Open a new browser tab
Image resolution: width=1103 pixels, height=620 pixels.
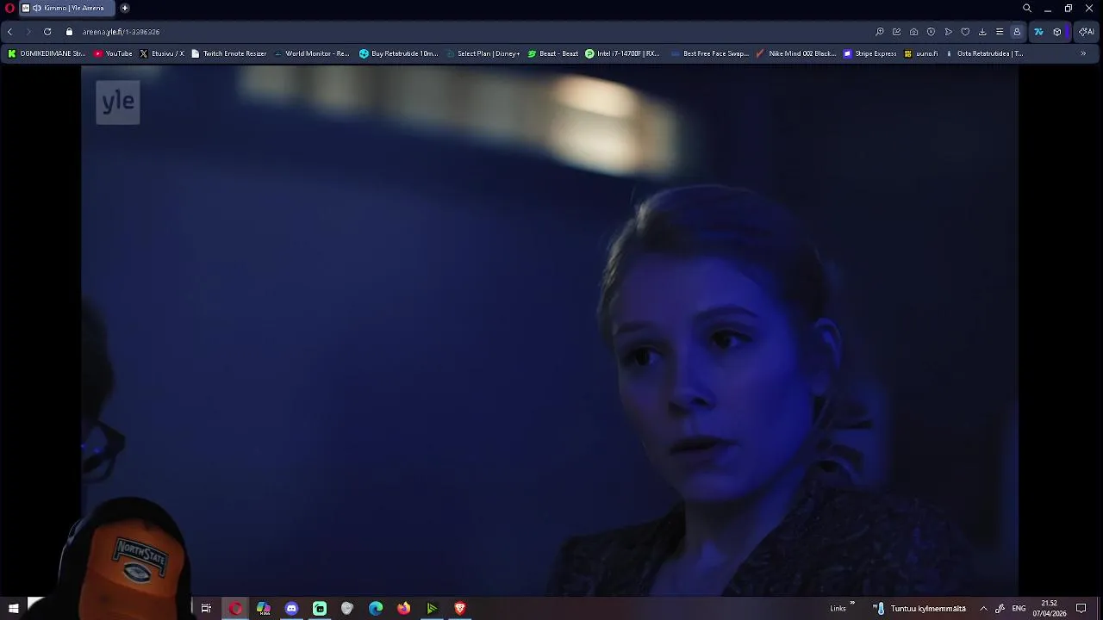pos(124,8)
